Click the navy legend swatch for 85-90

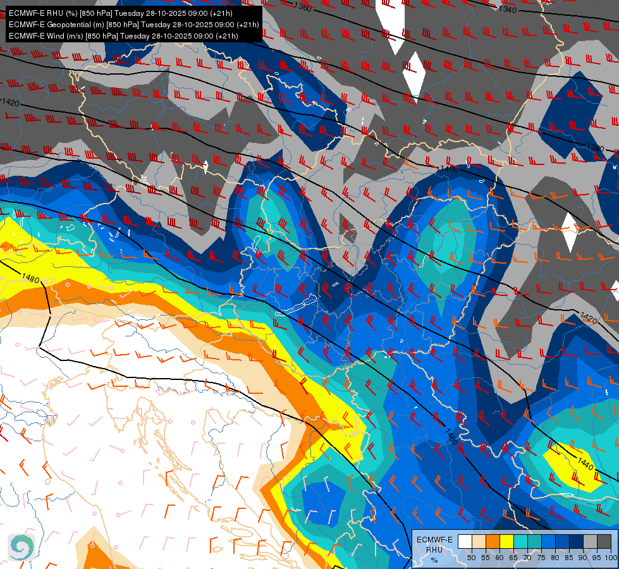click(577, 541)
